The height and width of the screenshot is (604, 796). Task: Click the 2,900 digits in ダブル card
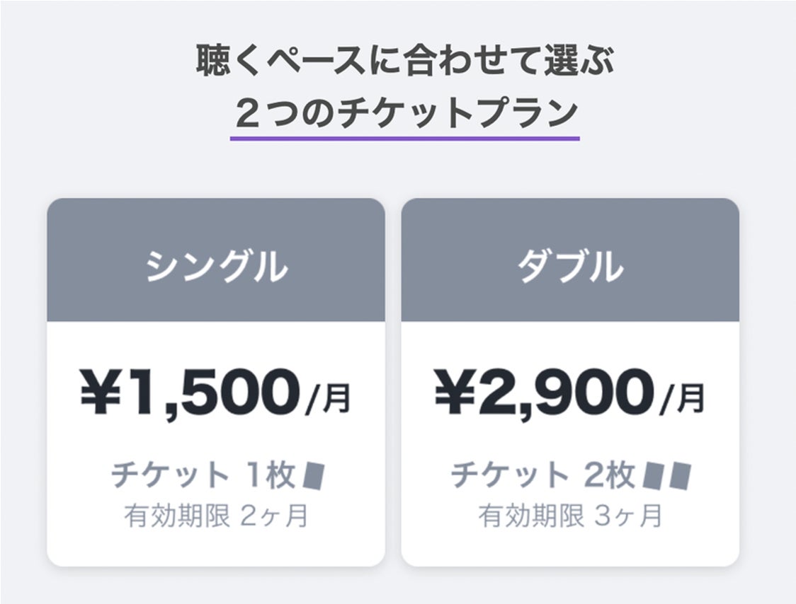[564, 393]
